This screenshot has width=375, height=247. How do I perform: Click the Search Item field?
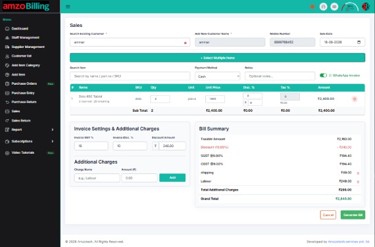click(130, 76)
